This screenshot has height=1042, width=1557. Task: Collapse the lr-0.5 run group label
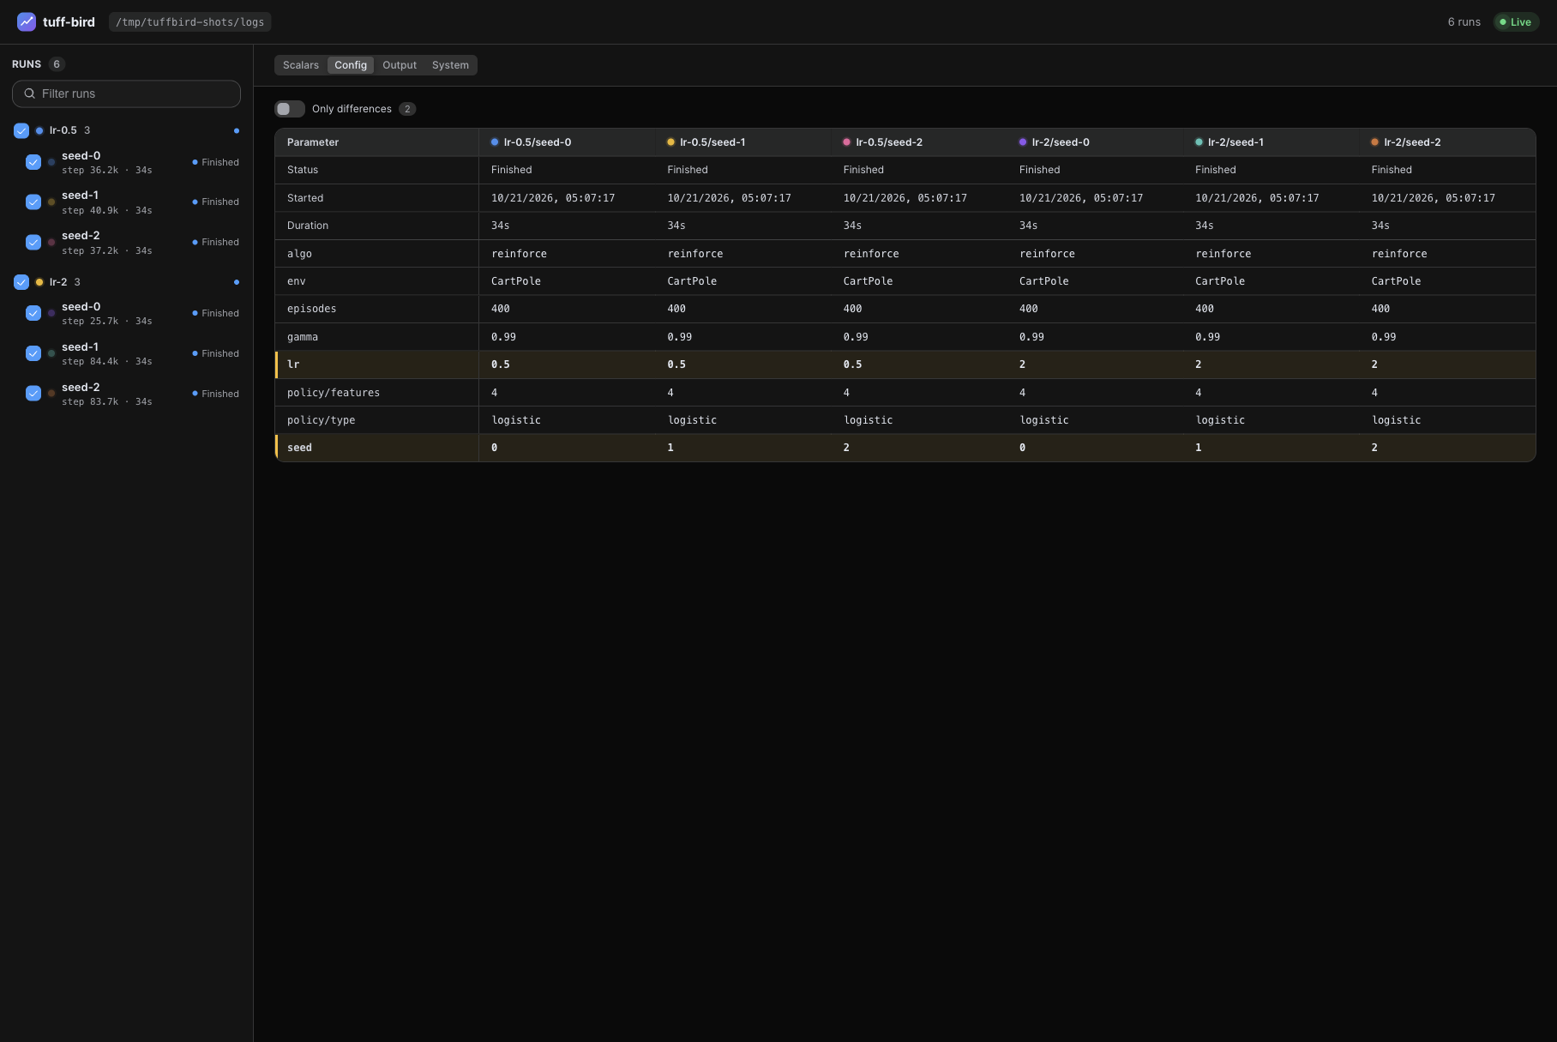point(63,130)
